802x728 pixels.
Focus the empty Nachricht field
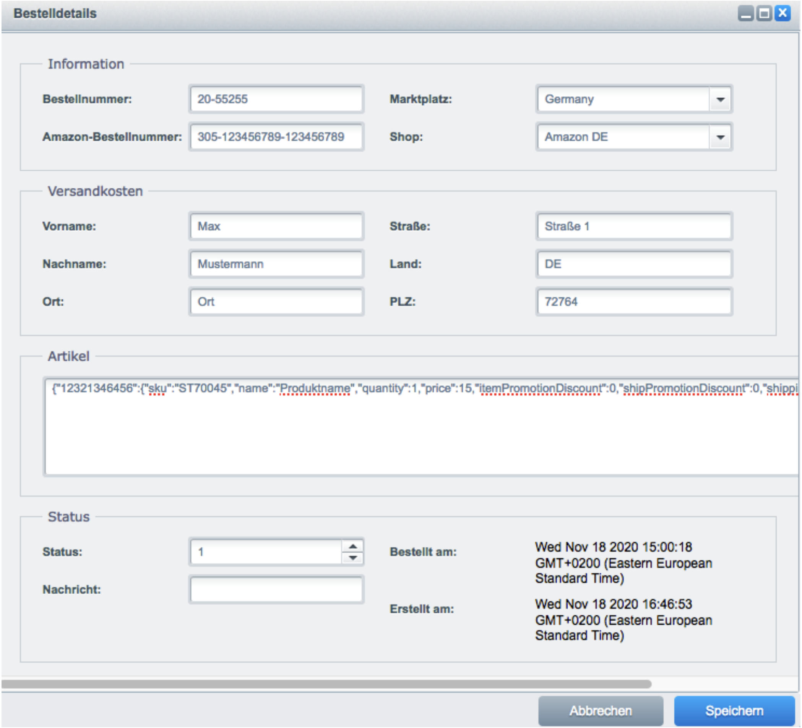(276, 589)
